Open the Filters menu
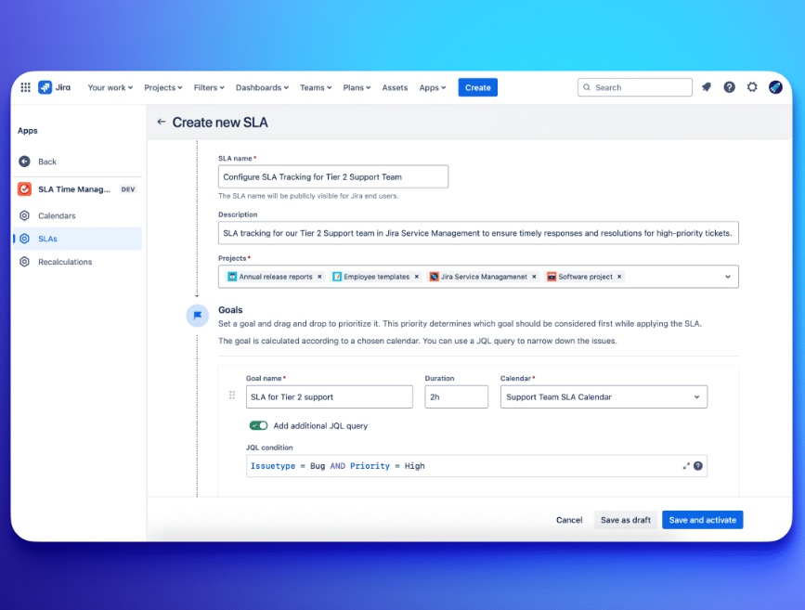Viewport: 805px width, 610px height. (x=208, y=86)
